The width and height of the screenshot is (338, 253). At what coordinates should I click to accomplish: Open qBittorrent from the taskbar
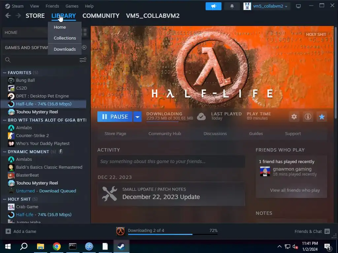[x=89, y=246]
